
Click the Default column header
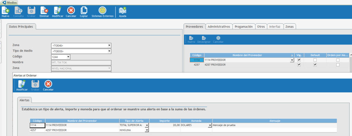[315, 55]
